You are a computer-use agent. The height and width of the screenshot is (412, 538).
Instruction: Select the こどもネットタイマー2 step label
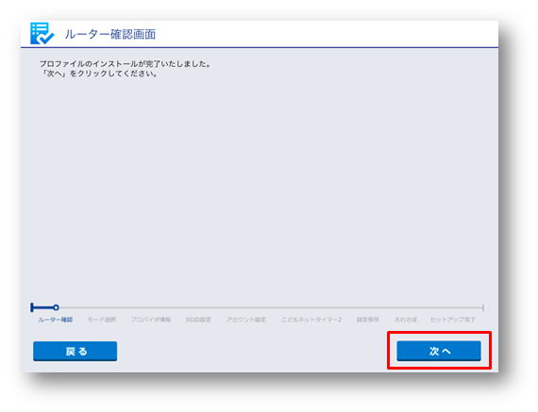(x=311, y=320)
